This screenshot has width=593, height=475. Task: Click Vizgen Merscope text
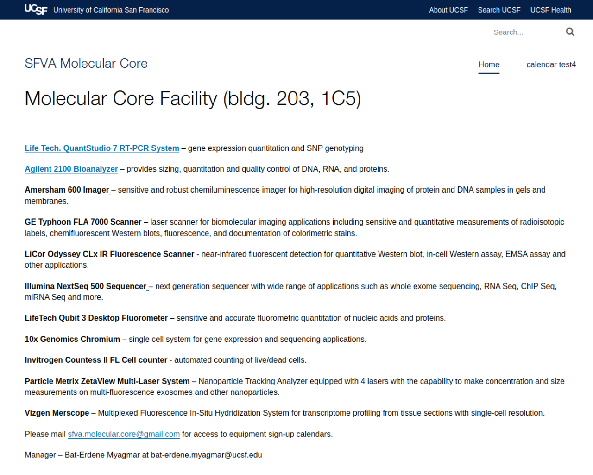pyautogui.click(x=57, y=413)
